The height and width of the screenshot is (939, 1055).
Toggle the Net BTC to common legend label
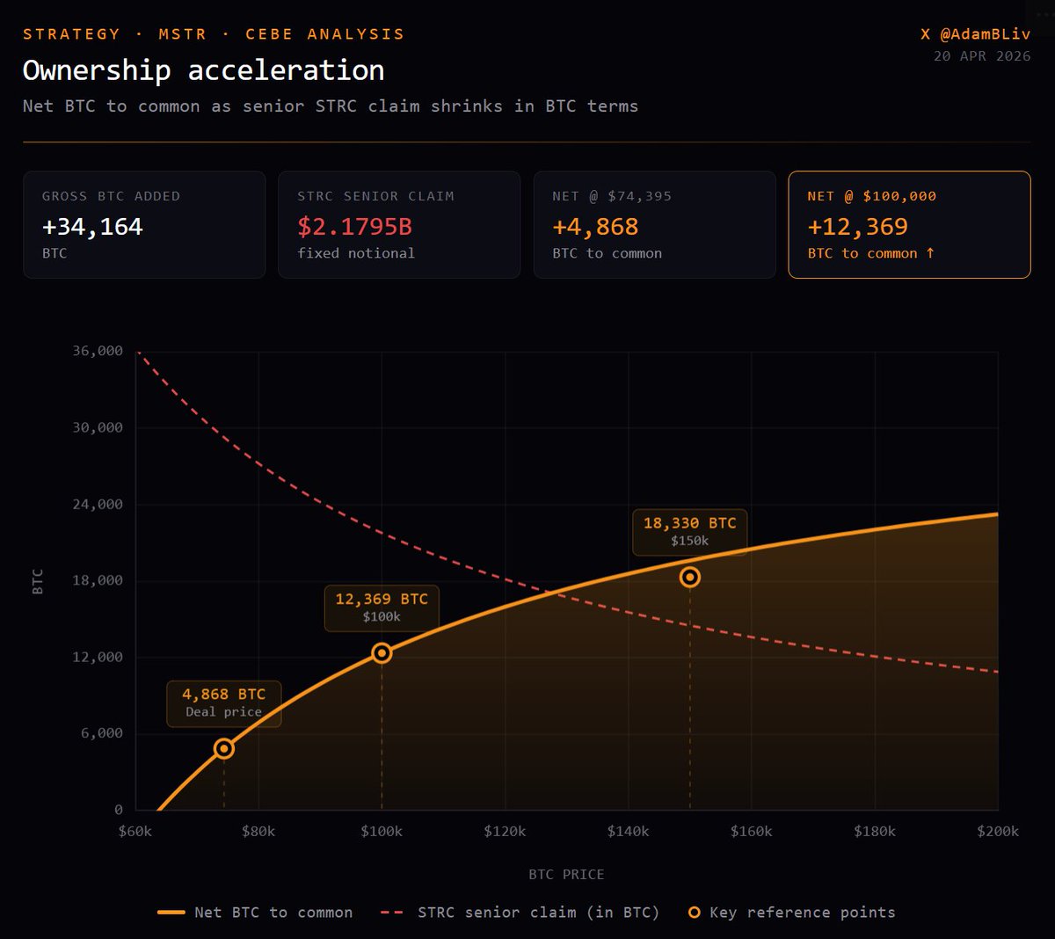(x=273, y=913)
